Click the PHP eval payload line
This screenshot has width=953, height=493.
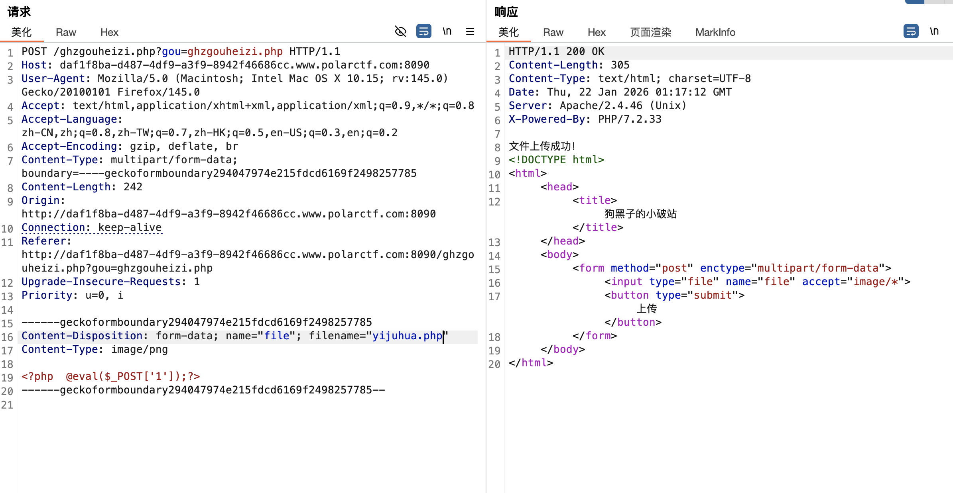coord(110,377)
